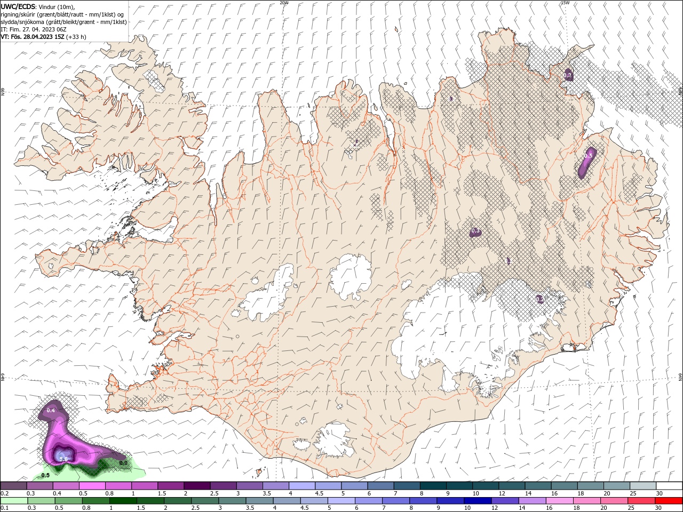The image size is (683, 512).
Task: Select the light pink swatch labeled 16 in the lower scale
Action: pos(560,501)
